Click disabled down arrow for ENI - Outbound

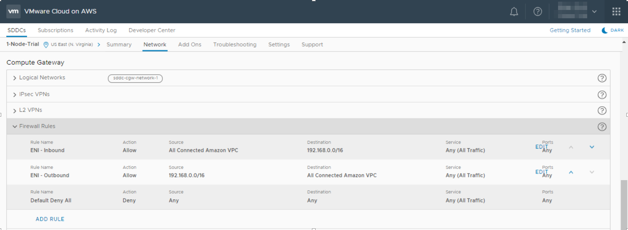592,172
